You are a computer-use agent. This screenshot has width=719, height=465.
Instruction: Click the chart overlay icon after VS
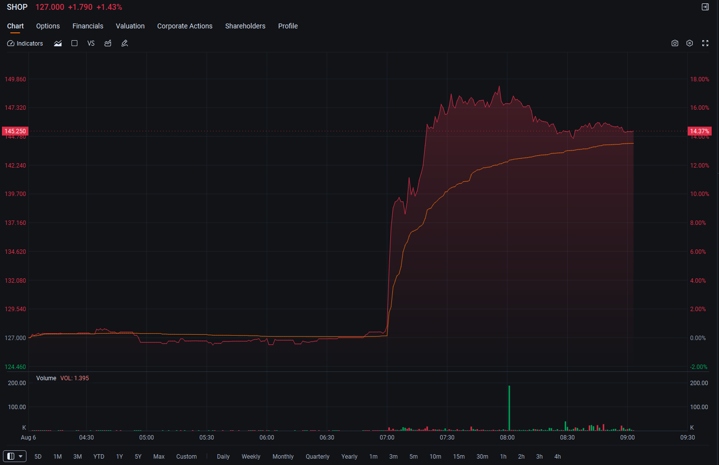pos(108,43)
